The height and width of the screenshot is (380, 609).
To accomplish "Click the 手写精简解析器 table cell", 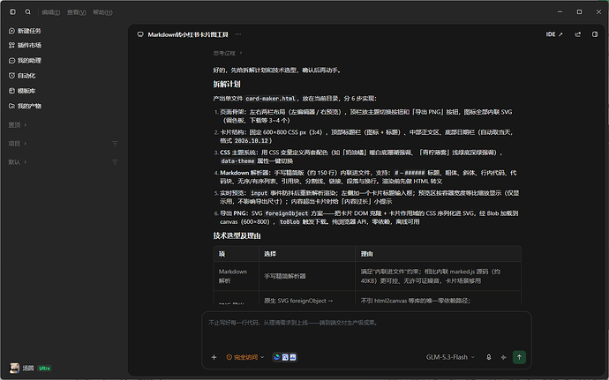I will pyautogui.click(x=285, y=276).
